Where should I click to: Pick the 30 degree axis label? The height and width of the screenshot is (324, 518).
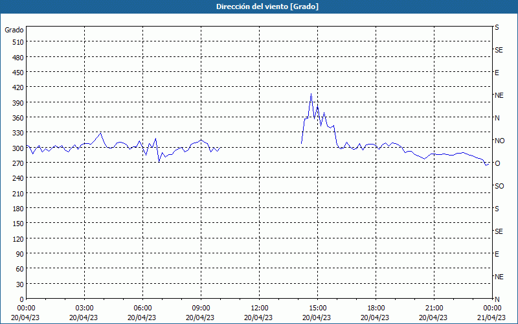(x=20, y=284)
